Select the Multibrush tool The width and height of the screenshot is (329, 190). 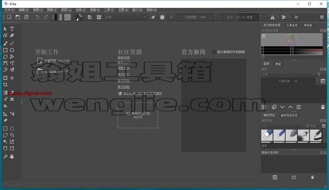point(12,70)
